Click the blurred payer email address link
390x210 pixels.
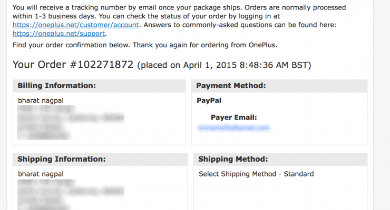(x=233, y=128)
